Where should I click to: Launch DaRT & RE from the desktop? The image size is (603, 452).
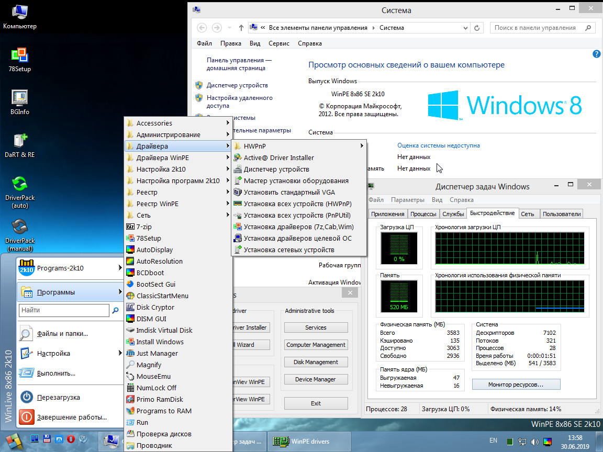(x=19, y=141)
